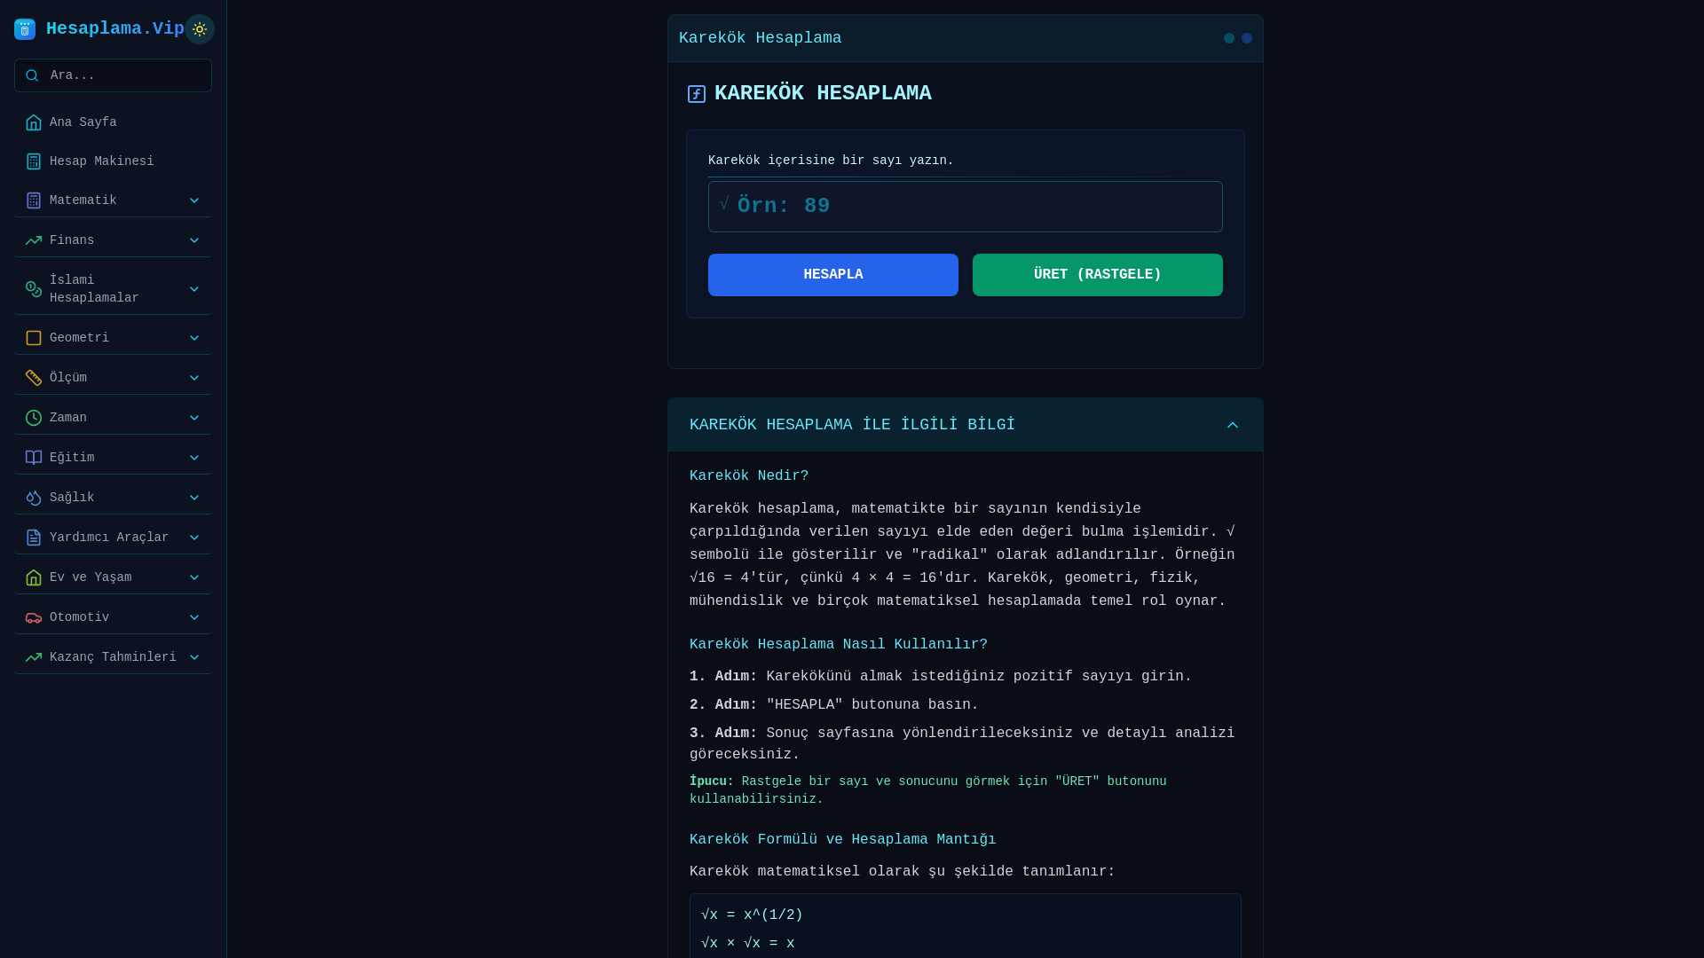The width and height of the screenshot is (1704, 958).
Task: Click the Zaman clock icon
Action: click(x=34, y=418)
